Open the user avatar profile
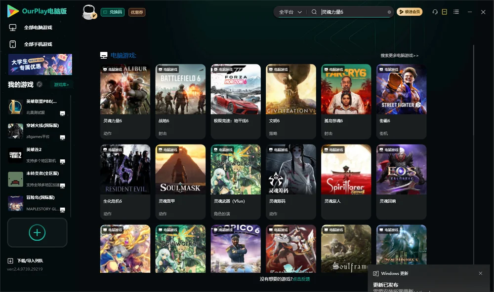This screenshot has height=292, width=494. point(89,12)
